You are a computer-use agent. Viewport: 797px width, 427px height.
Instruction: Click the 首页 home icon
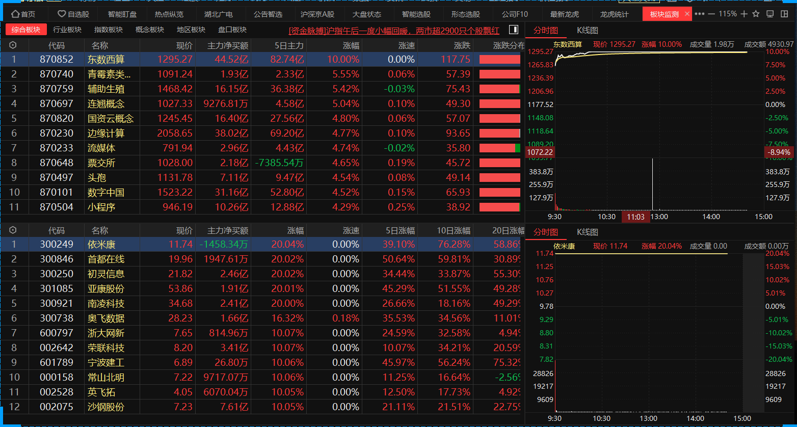(x=15, y=14)
